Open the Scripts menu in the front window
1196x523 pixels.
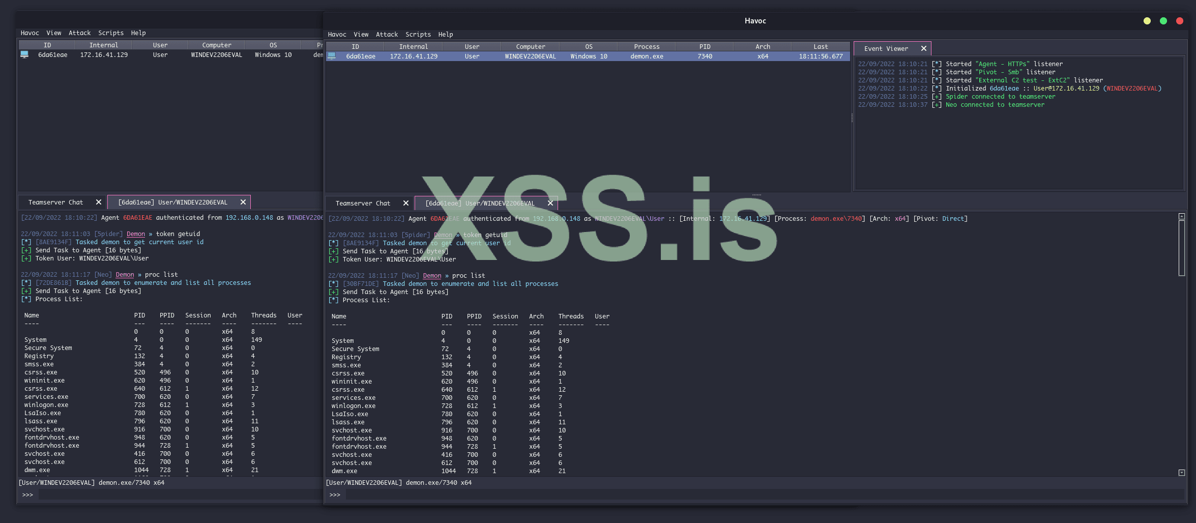click(418, 35)
